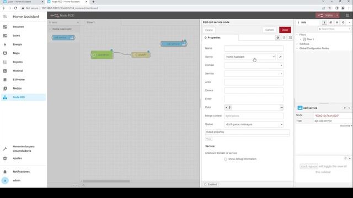Edit the Home Assistant server config with pencil
This screenshot has width=353, height=198.
[x=280, y=57]
